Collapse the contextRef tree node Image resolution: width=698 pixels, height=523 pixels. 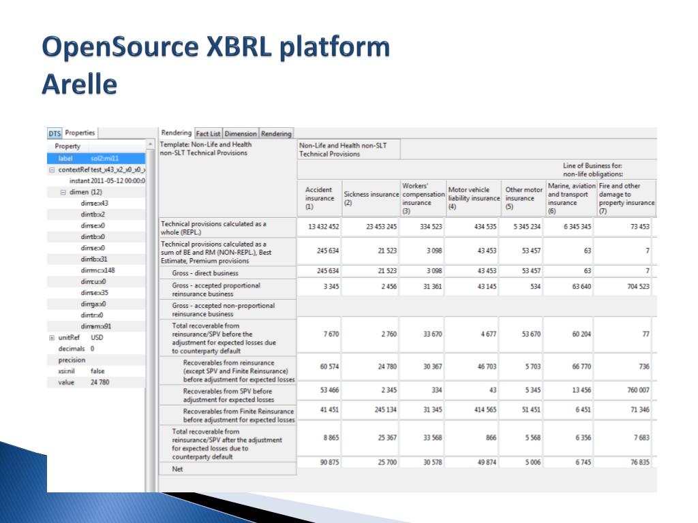[52, 170]
